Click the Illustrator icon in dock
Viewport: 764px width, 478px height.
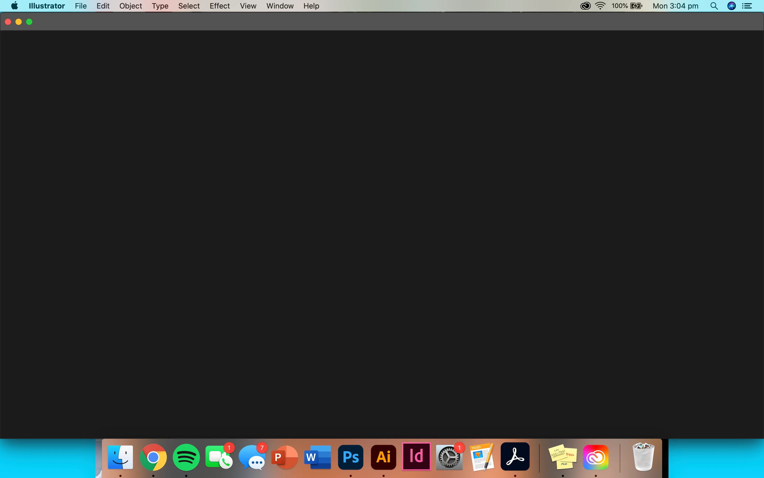tap(383, 457)
